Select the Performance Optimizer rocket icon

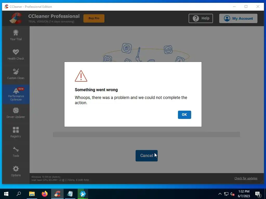16,91
